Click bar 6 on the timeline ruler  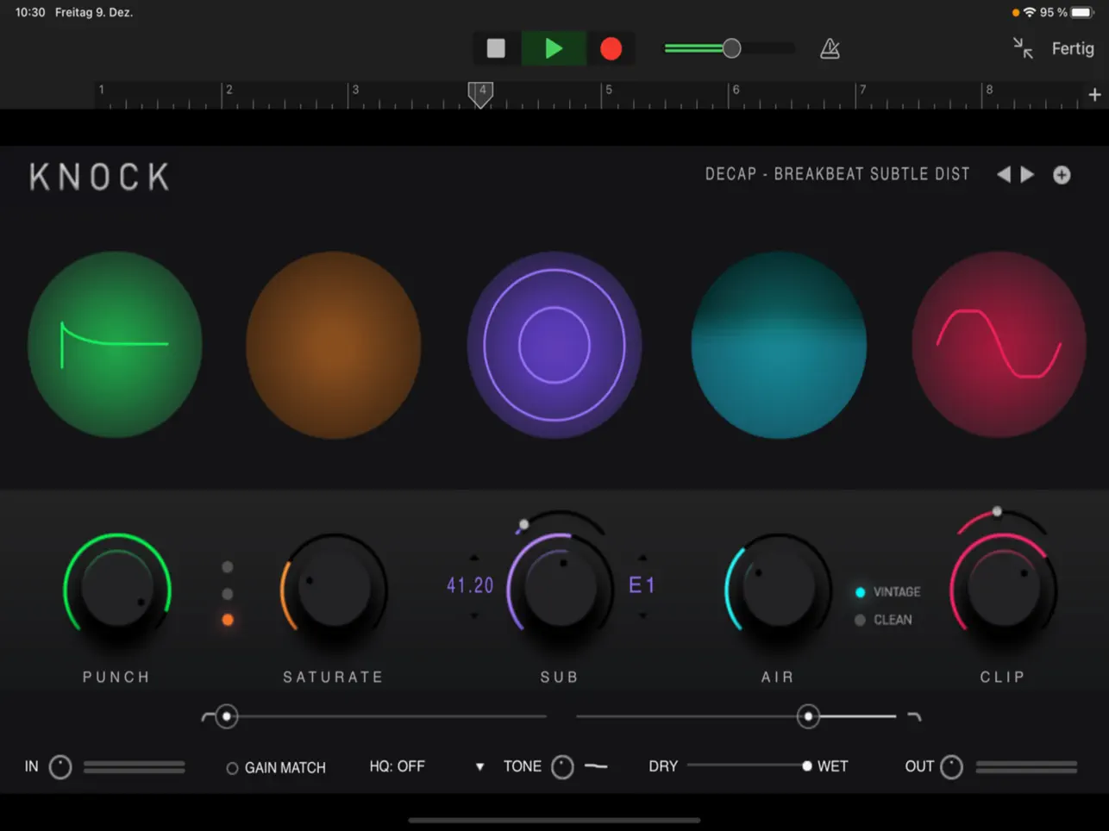tap(736, 90)
